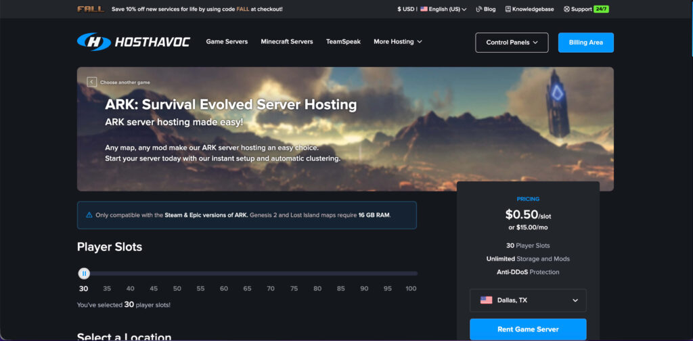Open the Control Panels dropdown
This screenshot has width=693, height=341.
click(512, 43)
